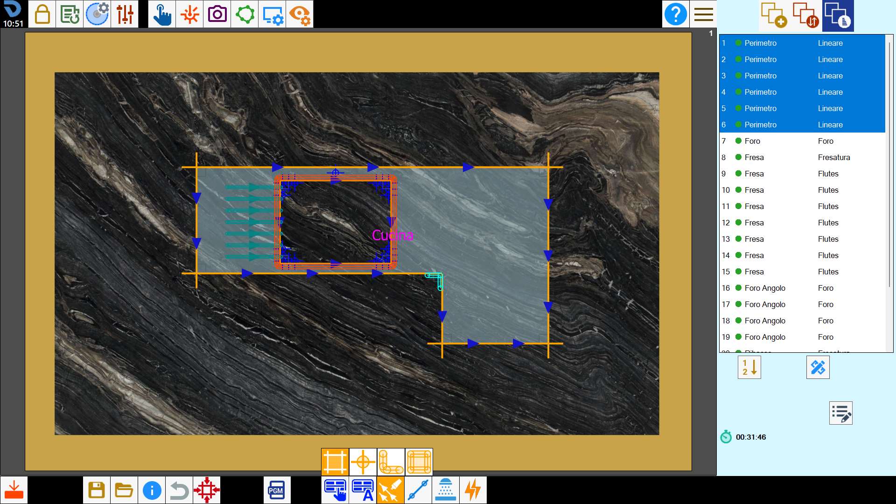This screenshot has height=504, width=896.
Task: Open the checklist refresh icon
Action: pyautogui.click(x=70, y=14)
